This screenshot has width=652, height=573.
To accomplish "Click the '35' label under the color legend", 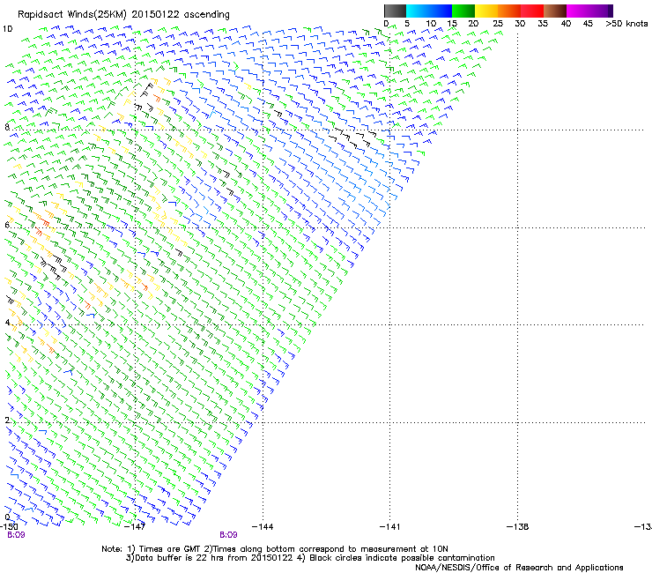I will (x=543, y=24).
